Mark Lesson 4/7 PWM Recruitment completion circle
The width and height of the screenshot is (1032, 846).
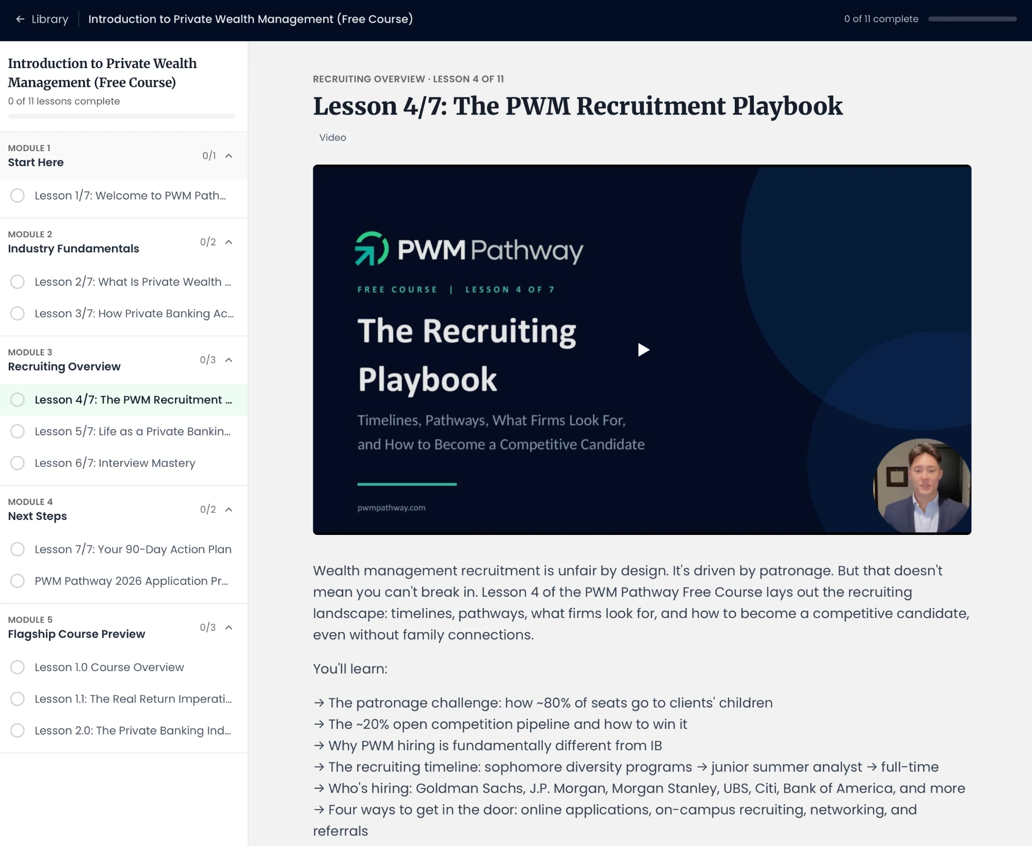(18, 400)
